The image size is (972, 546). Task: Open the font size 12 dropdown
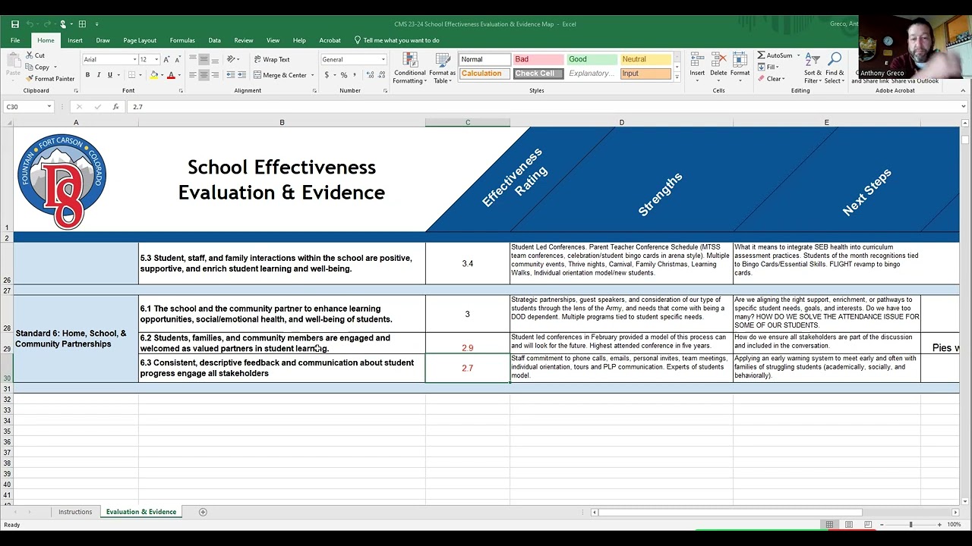point(156,59)
